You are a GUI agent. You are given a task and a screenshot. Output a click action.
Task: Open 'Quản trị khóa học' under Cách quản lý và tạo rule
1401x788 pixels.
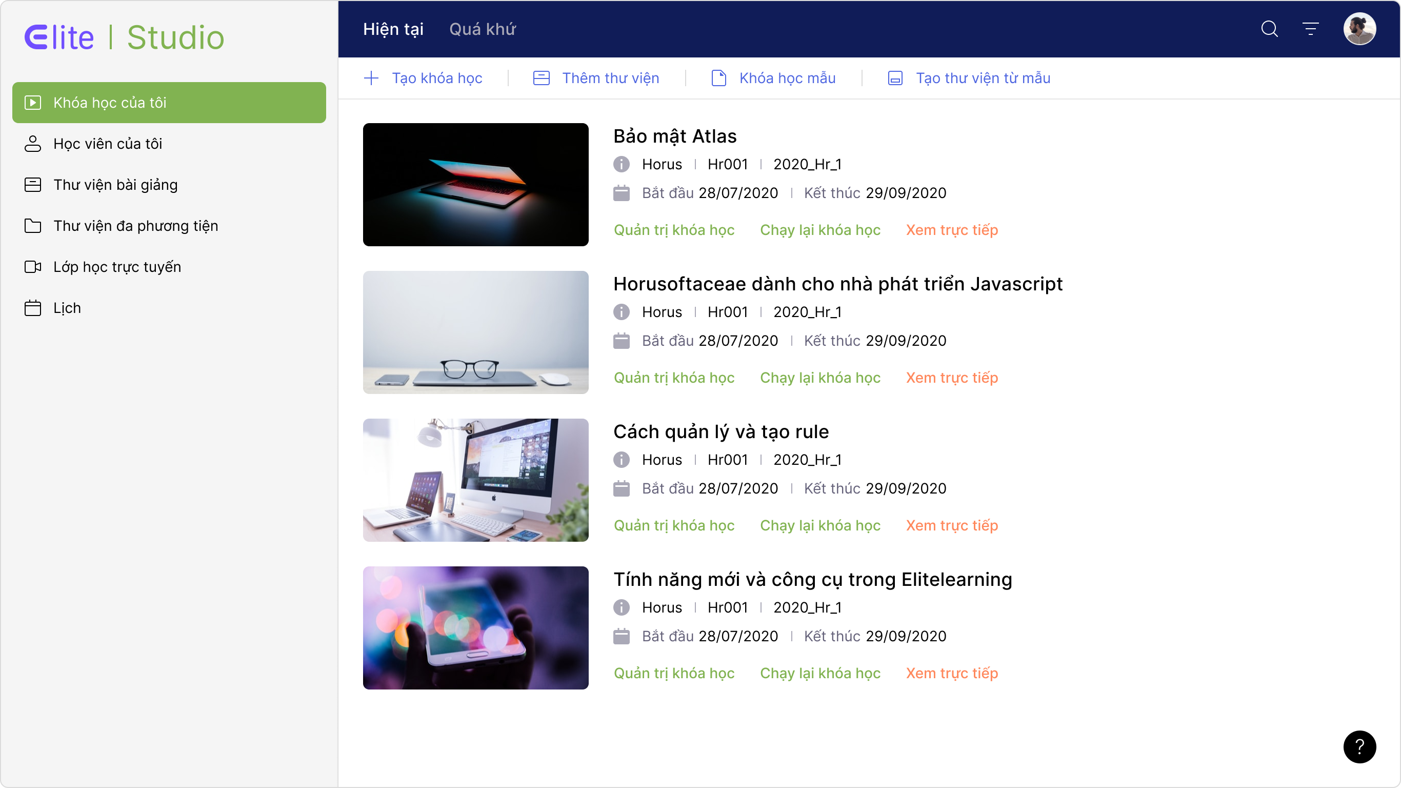(x=674, y=525)
